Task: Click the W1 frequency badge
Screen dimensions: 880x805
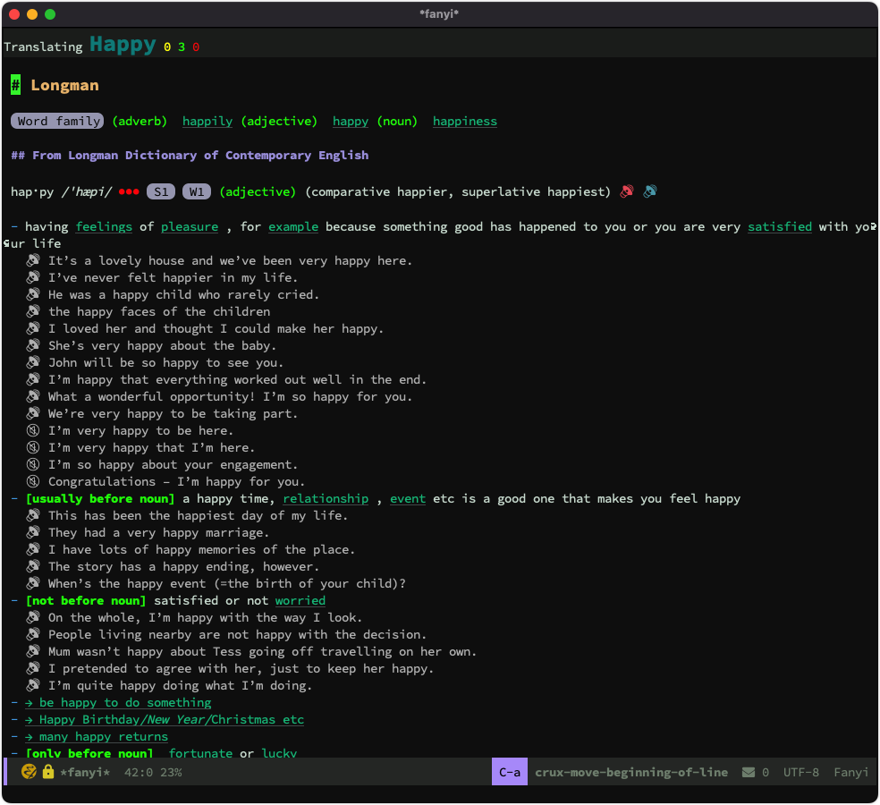Action: pos(197,191)
